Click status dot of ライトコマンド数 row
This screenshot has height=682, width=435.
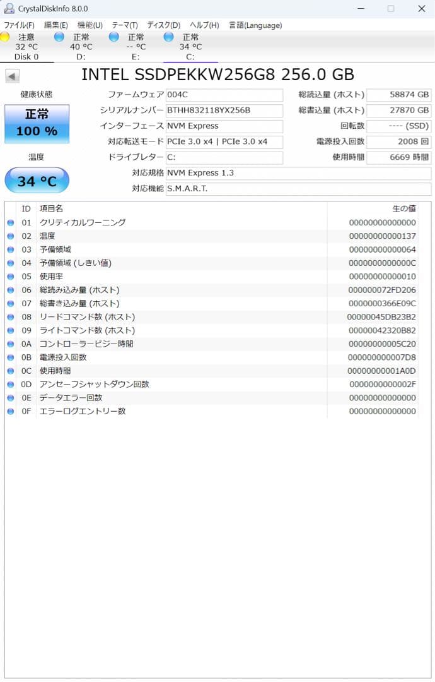click(11, 330)
